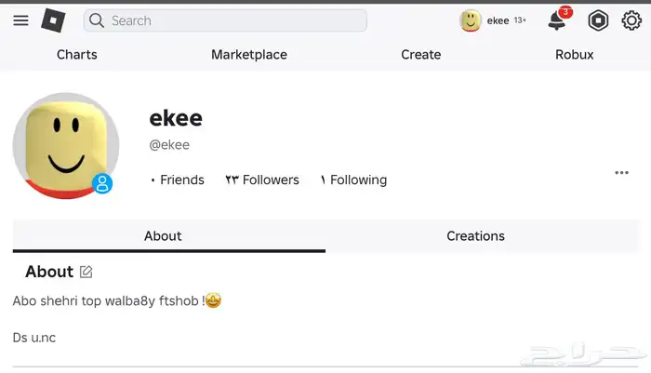Click the edit About pencil icon
The image size is (651, 373).
(86, 272)
